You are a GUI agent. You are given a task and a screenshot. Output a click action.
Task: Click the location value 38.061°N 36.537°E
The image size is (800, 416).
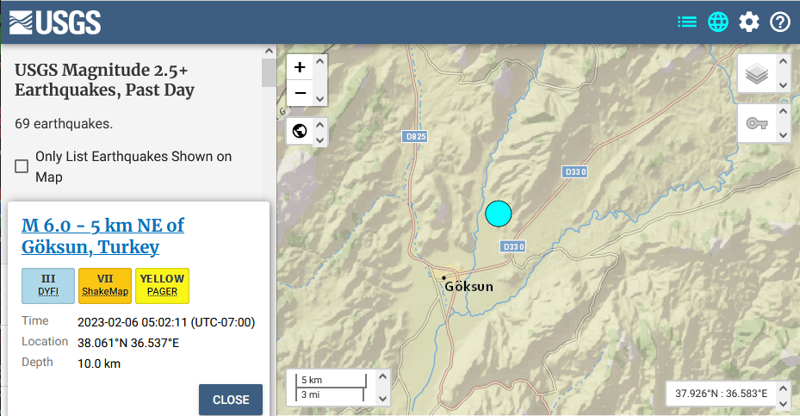click(128, 343)
